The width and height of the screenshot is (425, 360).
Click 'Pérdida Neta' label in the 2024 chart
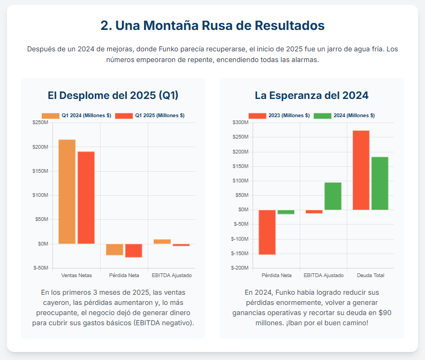point(277,275)
